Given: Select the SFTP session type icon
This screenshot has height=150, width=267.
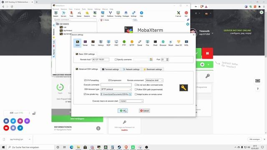Looking at the screenshot, I should [132, 43].
